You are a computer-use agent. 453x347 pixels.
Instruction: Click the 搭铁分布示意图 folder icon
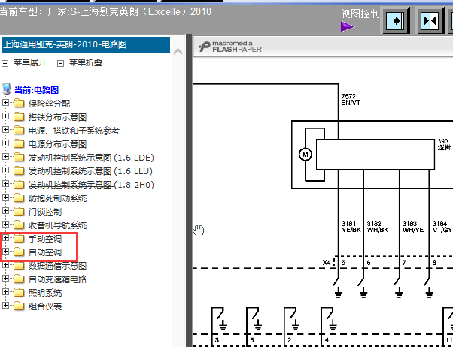pyautogui.click(x=19, y=116)
